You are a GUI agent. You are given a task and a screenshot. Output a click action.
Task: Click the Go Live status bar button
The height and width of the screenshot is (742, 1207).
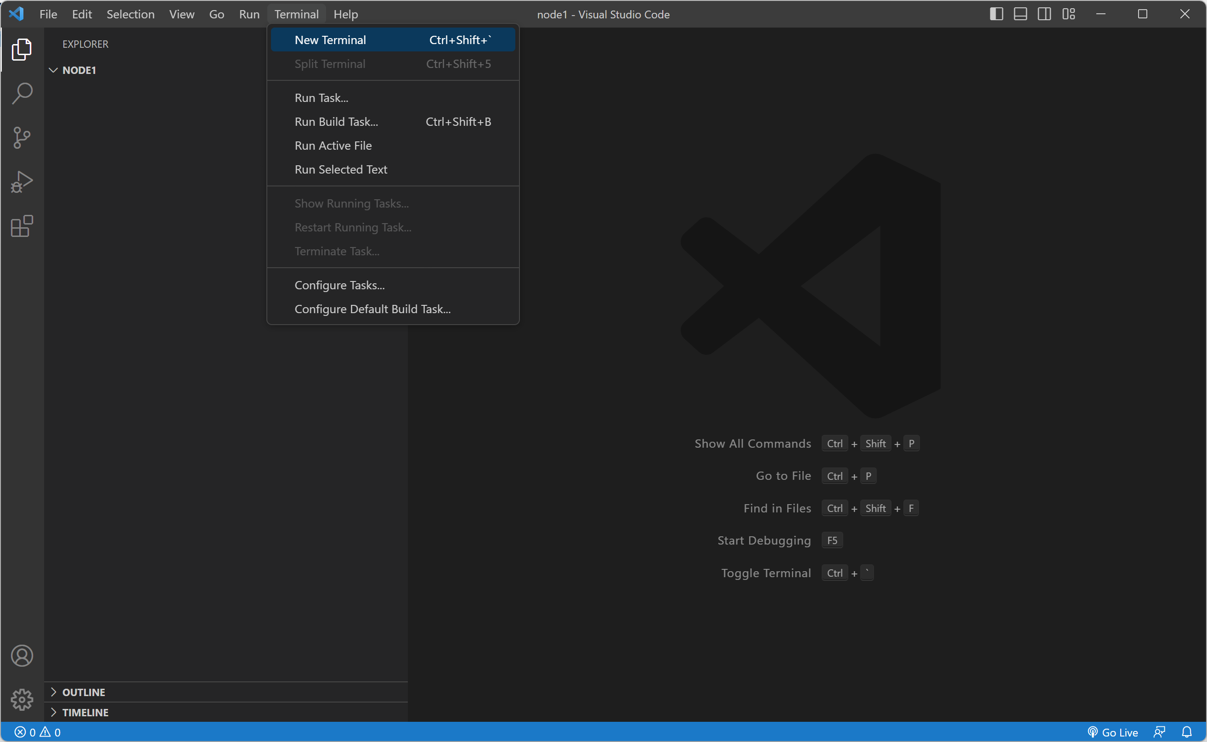(x=1113, y=732)
